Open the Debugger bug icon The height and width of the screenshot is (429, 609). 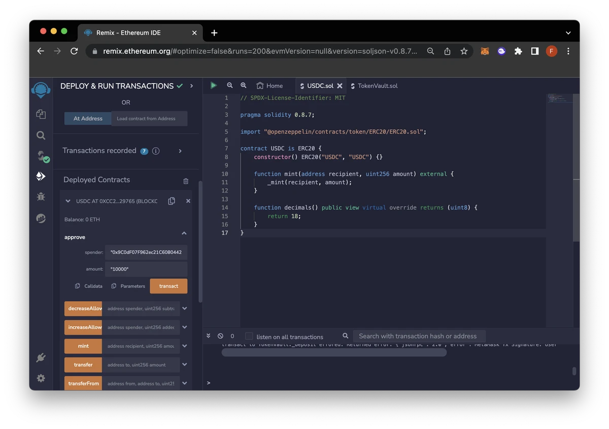[41, 197]
